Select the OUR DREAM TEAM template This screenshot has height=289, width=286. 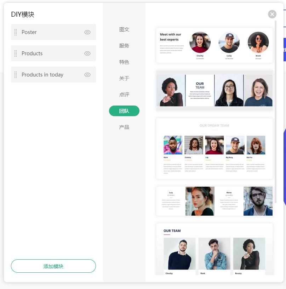[x=214, y=148]
